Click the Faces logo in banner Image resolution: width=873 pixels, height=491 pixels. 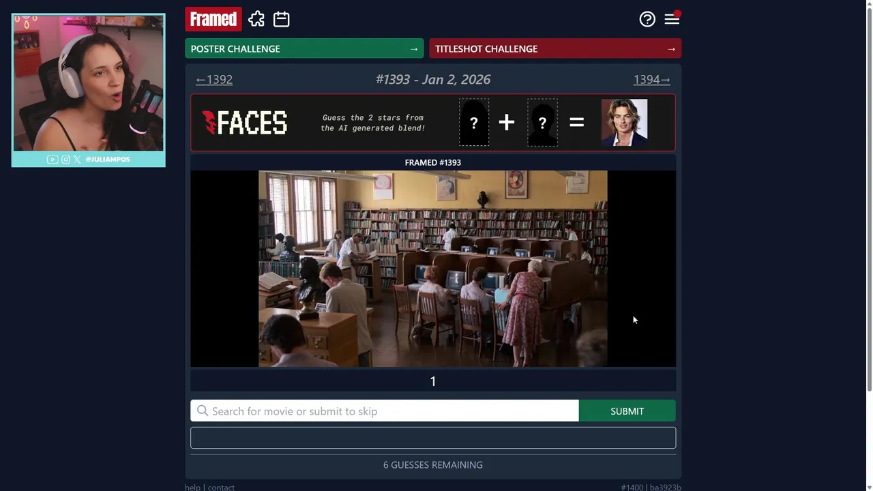[245, 123]
